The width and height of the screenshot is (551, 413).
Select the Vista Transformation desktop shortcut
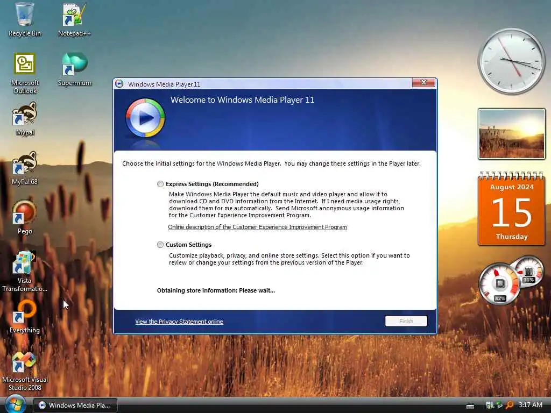point(25,271)
